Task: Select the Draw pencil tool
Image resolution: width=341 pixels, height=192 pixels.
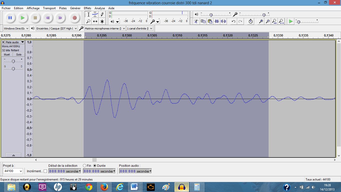Action: pyautogui.click(x=102, y=14)
